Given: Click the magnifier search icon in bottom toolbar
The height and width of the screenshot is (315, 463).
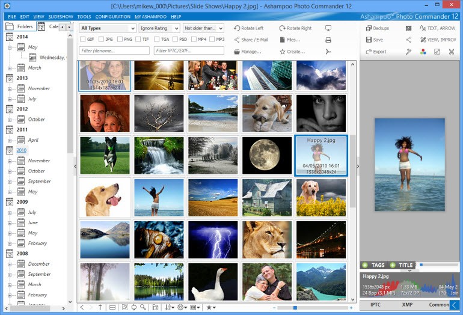Looking at the screenshot, I should pyautogui.click(x=143, y=307).
